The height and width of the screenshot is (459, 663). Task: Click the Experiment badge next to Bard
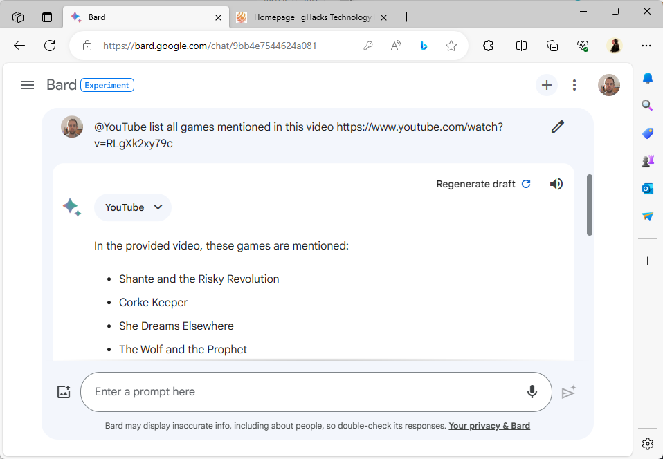click(107, 85)
